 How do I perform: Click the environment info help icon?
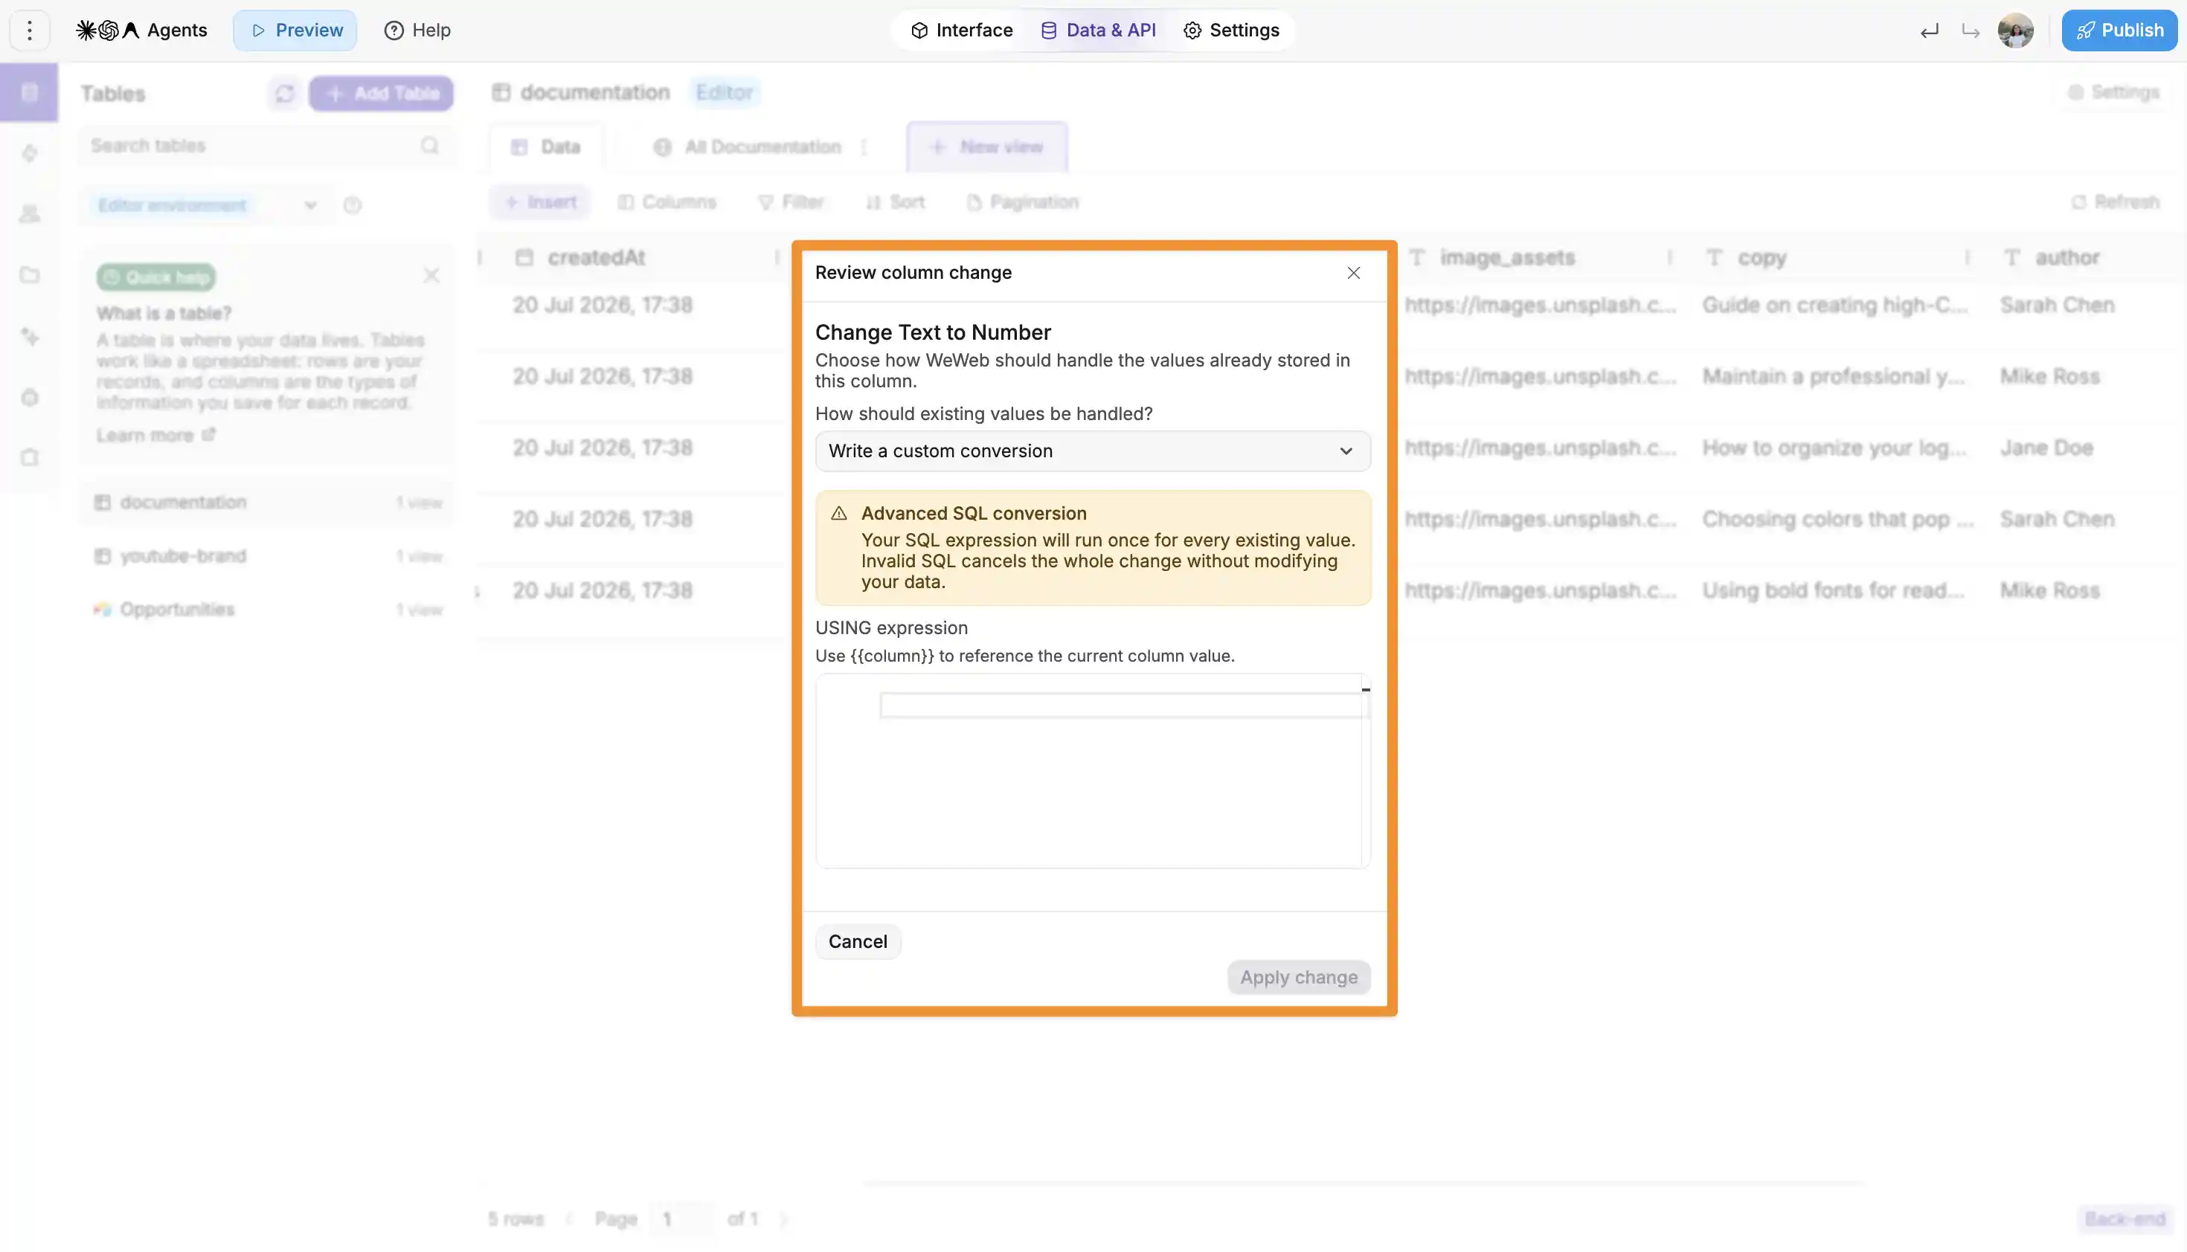pos(352,204)
